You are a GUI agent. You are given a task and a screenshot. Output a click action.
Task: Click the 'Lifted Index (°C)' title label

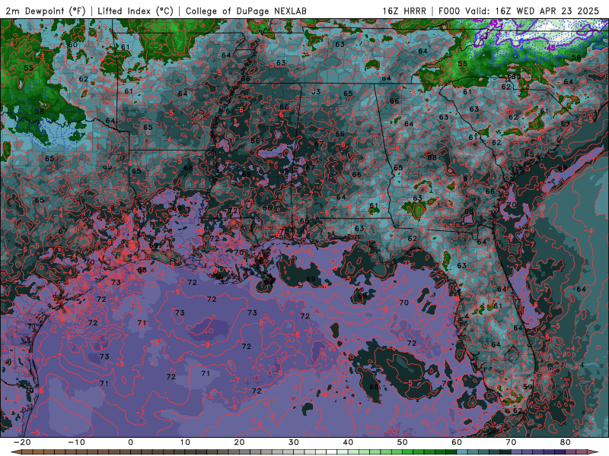click(136, 11)
